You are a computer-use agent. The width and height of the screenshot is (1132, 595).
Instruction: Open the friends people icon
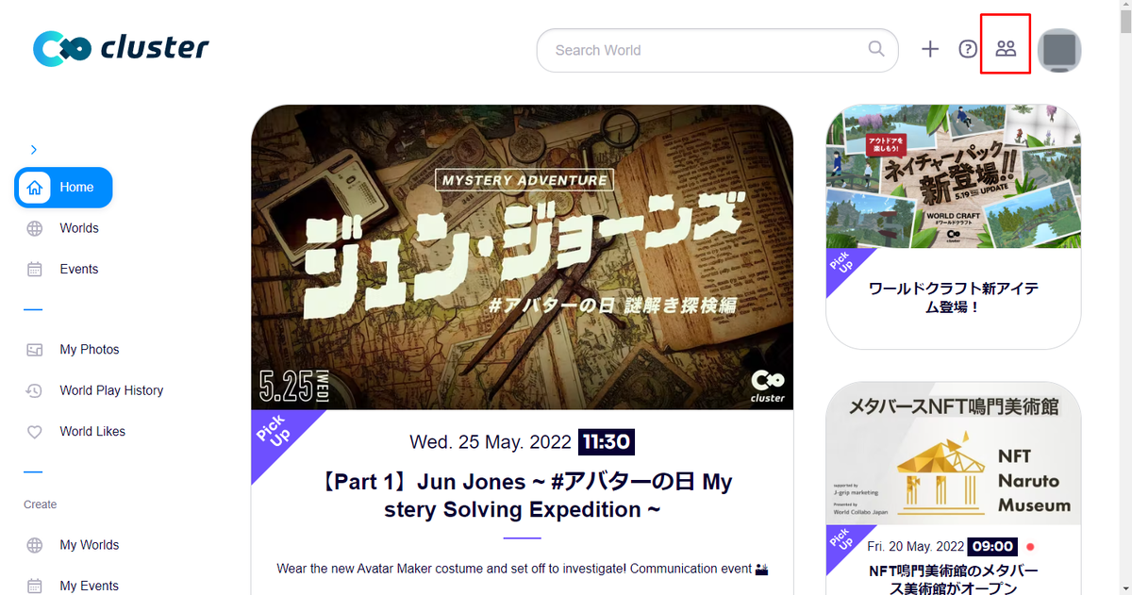(1006, 49)
